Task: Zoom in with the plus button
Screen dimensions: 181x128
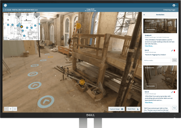Action: tap(11, 109)
